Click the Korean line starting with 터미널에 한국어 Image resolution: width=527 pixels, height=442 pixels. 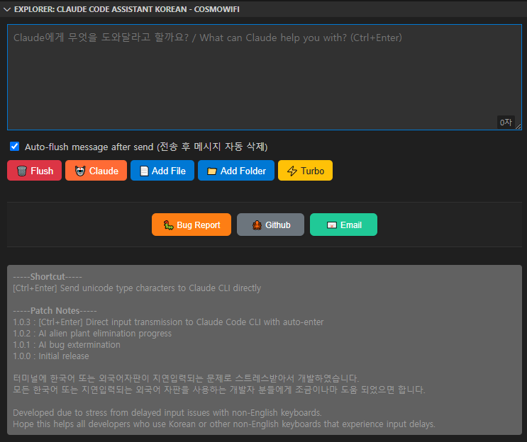coord(186,378)
